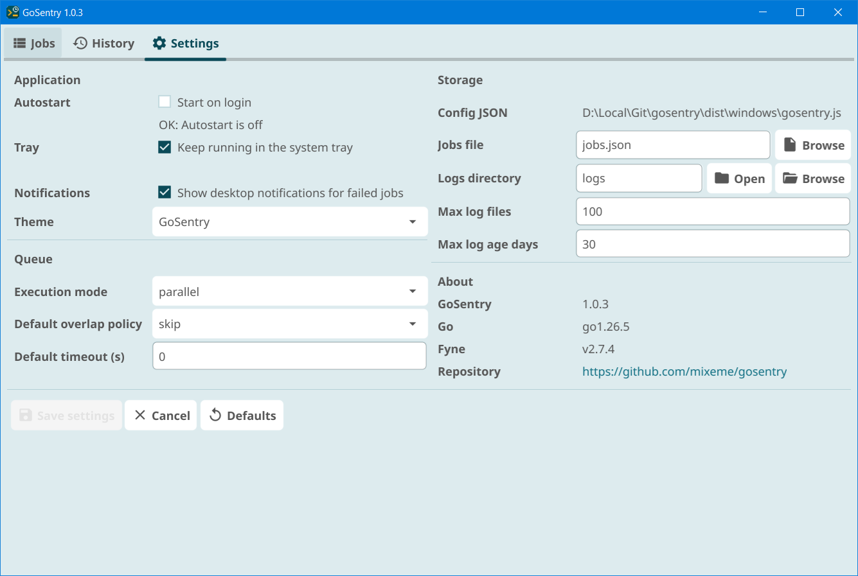Reset settings with Defaults button
Image resolution: width=858 pixels, height=576 pixels.
pos(242,415)
